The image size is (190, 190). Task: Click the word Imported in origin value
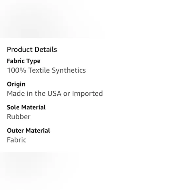[87, 93]
